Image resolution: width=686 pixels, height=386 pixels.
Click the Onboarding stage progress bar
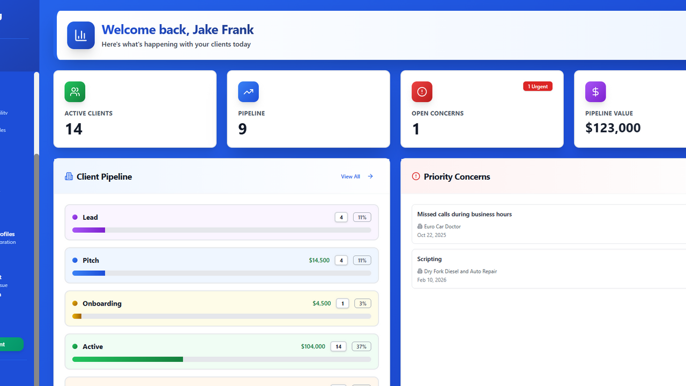222,316
